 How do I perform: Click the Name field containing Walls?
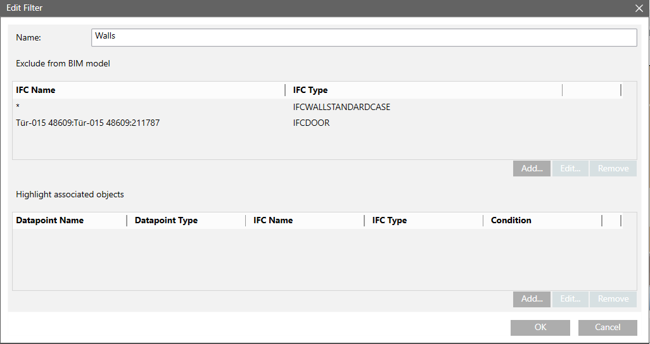point(364,37)
